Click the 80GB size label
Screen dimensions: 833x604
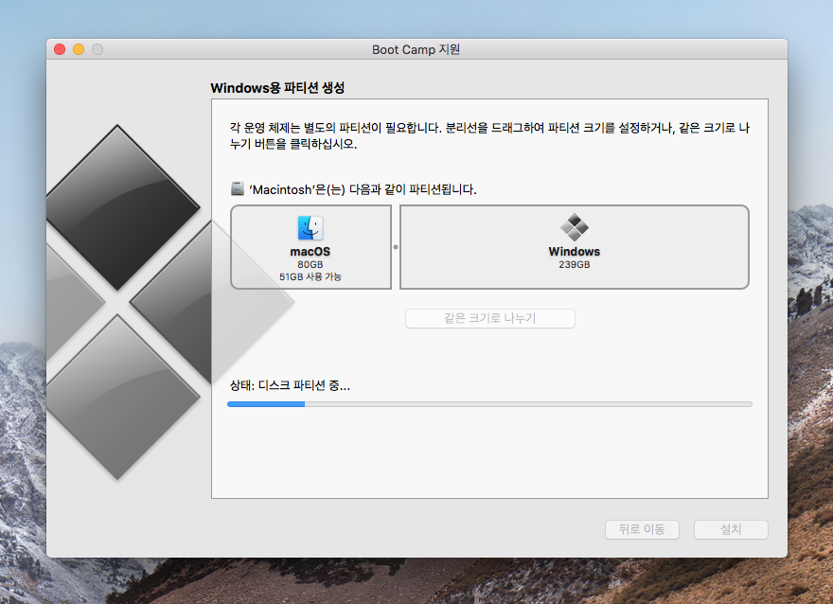point(310,264)
